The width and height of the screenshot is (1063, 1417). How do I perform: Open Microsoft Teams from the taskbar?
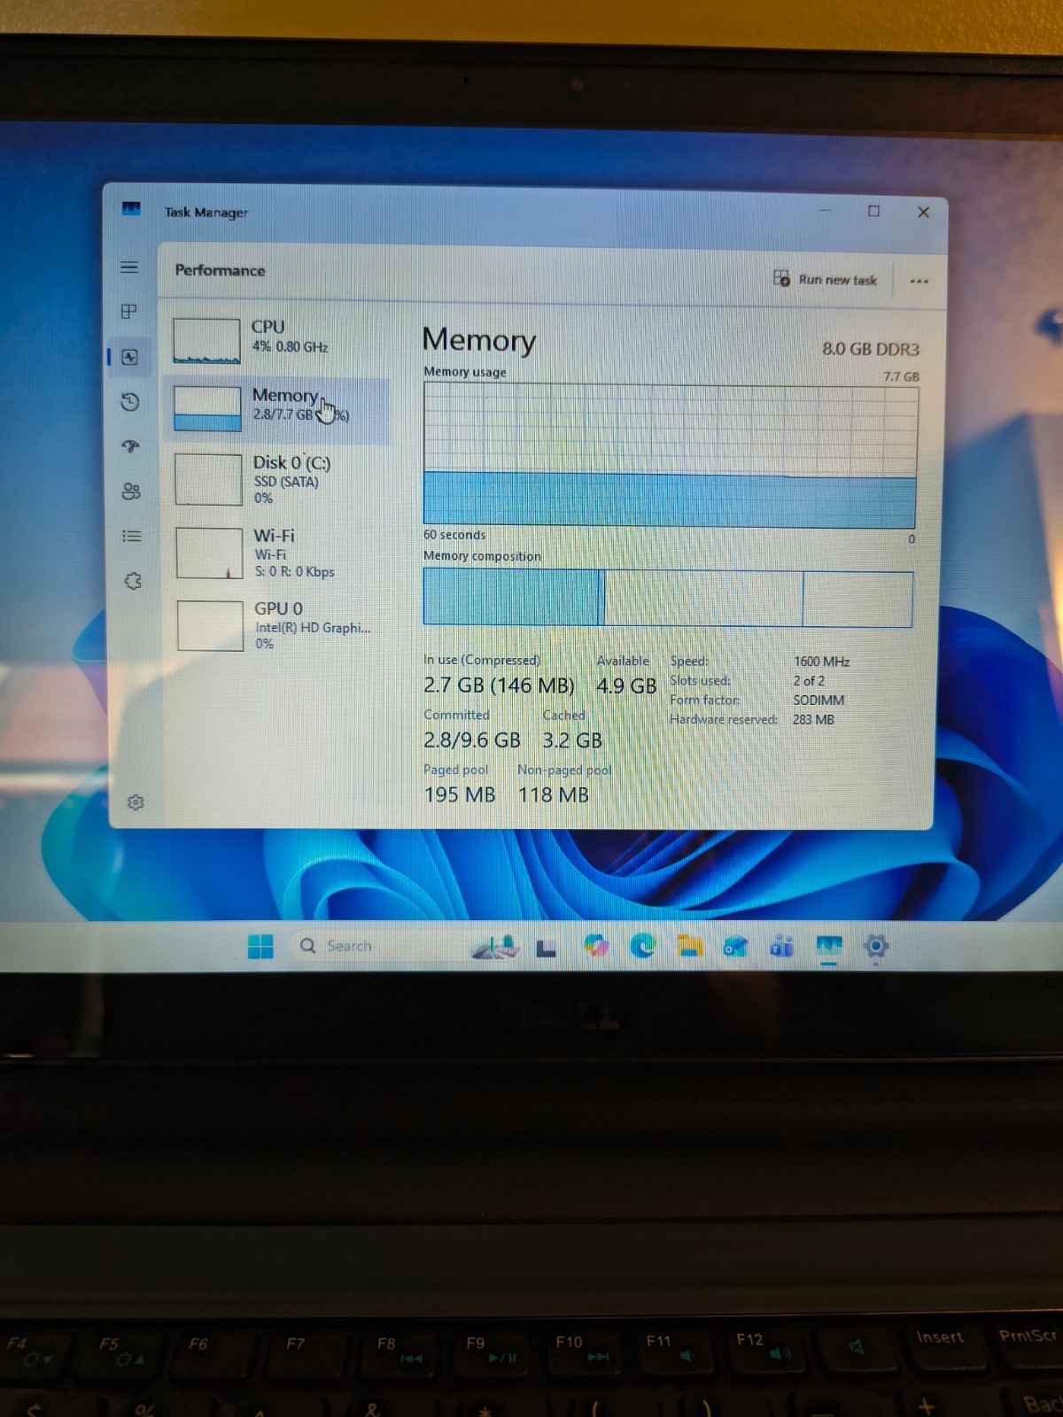781,947
